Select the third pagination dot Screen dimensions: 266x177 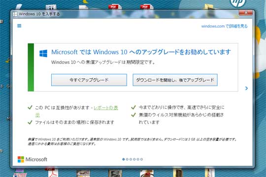(x=131, y=159)
